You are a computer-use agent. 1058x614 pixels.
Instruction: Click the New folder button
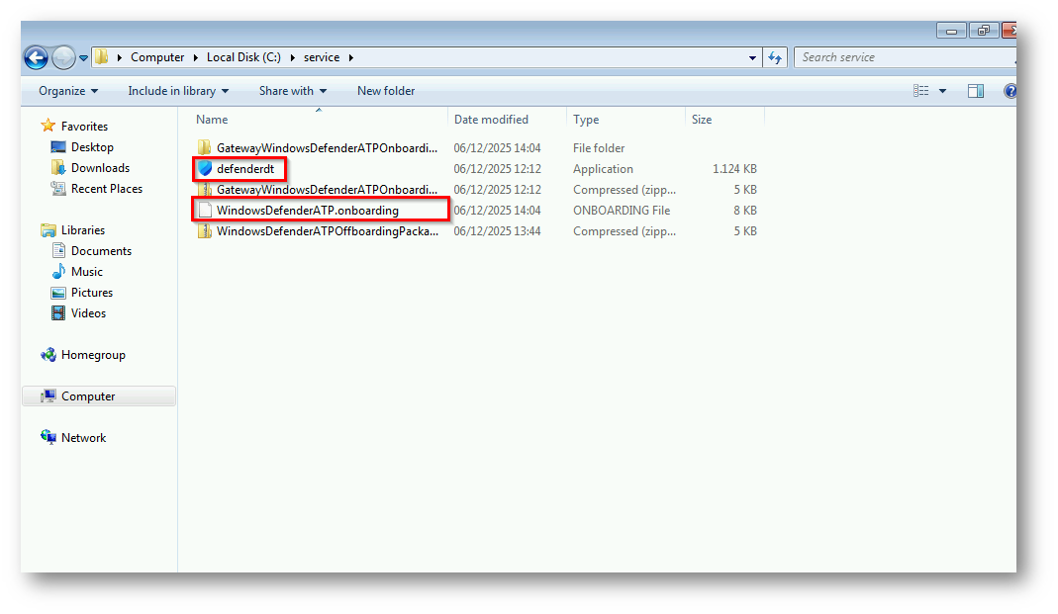[x=386, y=91]
